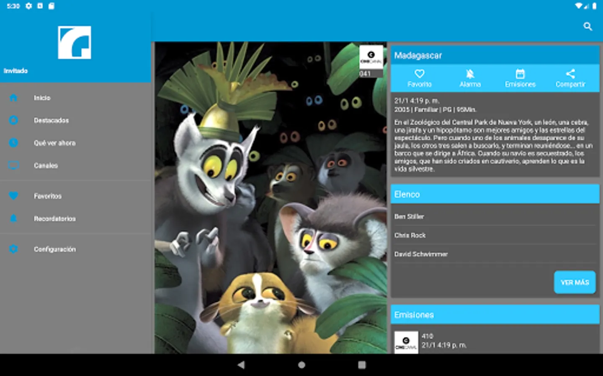Click the Inicio home icon

pos(13,98)
